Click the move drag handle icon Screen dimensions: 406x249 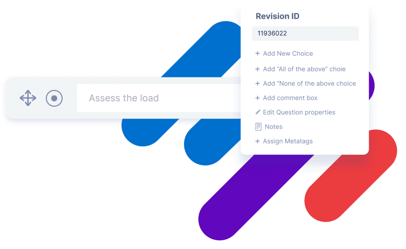point(28,98)
